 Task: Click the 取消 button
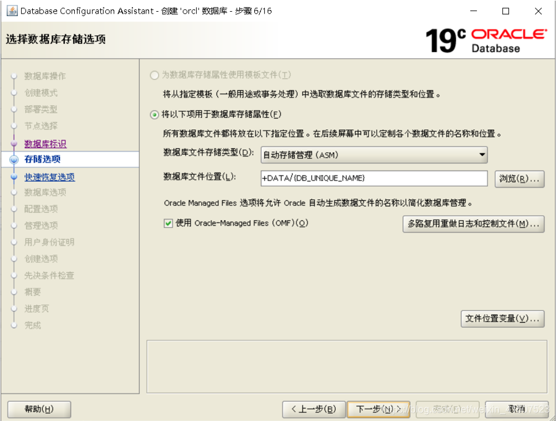coord(516,409)
